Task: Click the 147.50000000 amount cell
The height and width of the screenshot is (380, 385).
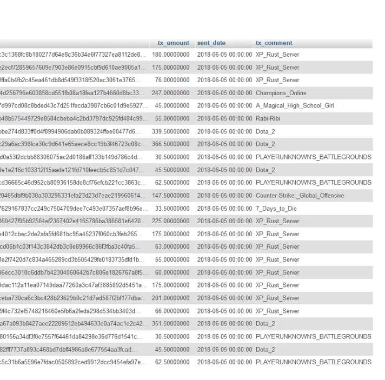Action: 171,195
